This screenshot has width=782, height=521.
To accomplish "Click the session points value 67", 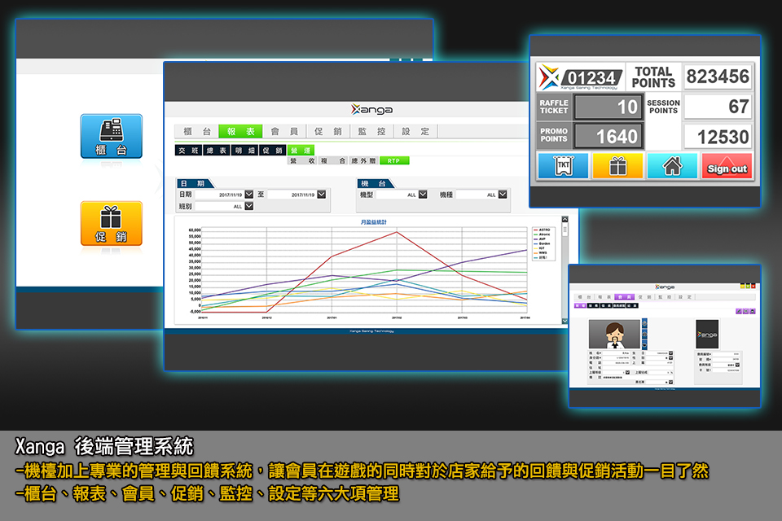I will tap(718, 106).
